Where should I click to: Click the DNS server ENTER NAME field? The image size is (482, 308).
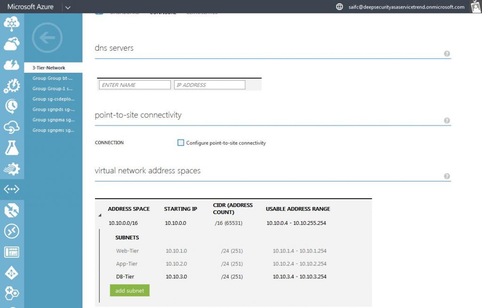point(135,85)
